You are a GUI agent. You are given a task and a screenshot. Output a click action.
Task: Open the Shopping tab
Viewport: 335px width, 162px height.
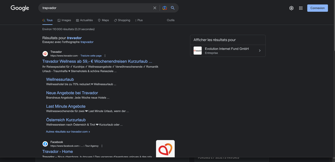(122, 20)
